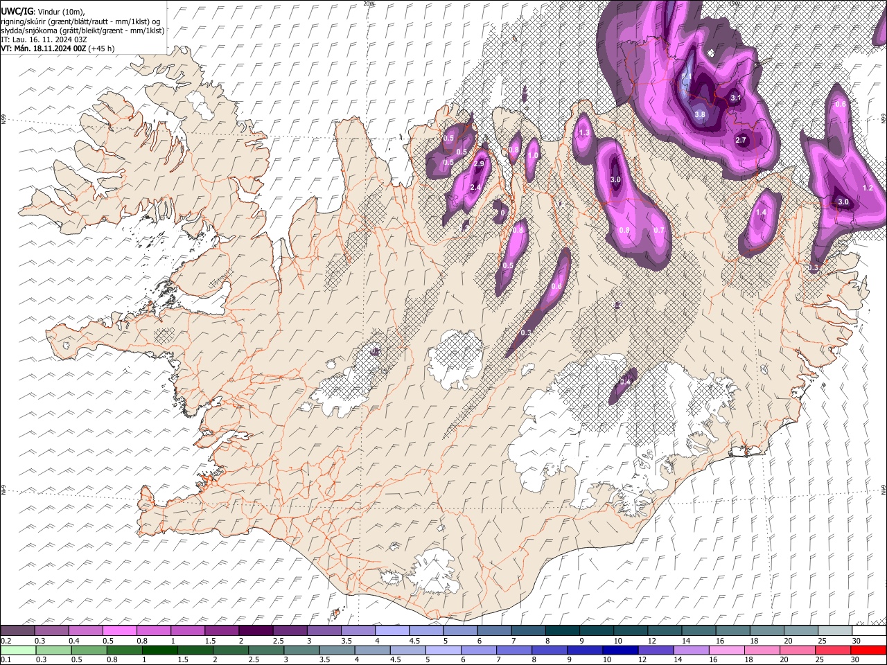Click the UWC/IG title text
The width and height of the screenshot is (887, 665).
pos(17,12)
